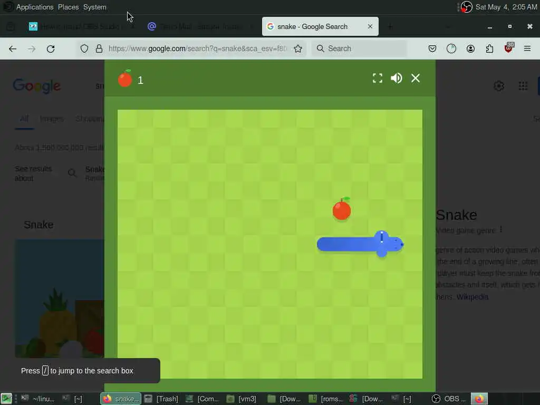The width and height of the screenshot is (540, 405).
Task: Switch to the OBS Studio tab
Action: [81, 26]
